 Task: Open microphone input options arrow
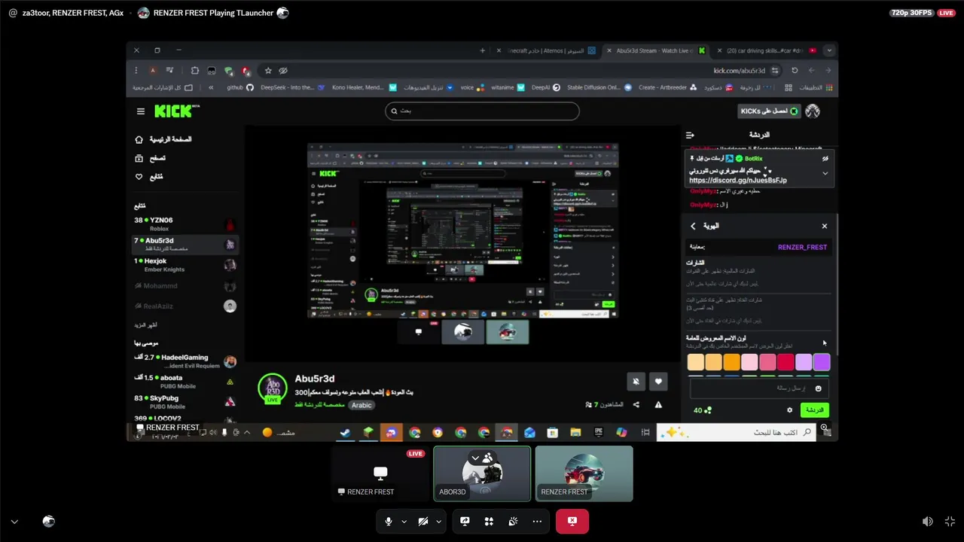[404, 522]
